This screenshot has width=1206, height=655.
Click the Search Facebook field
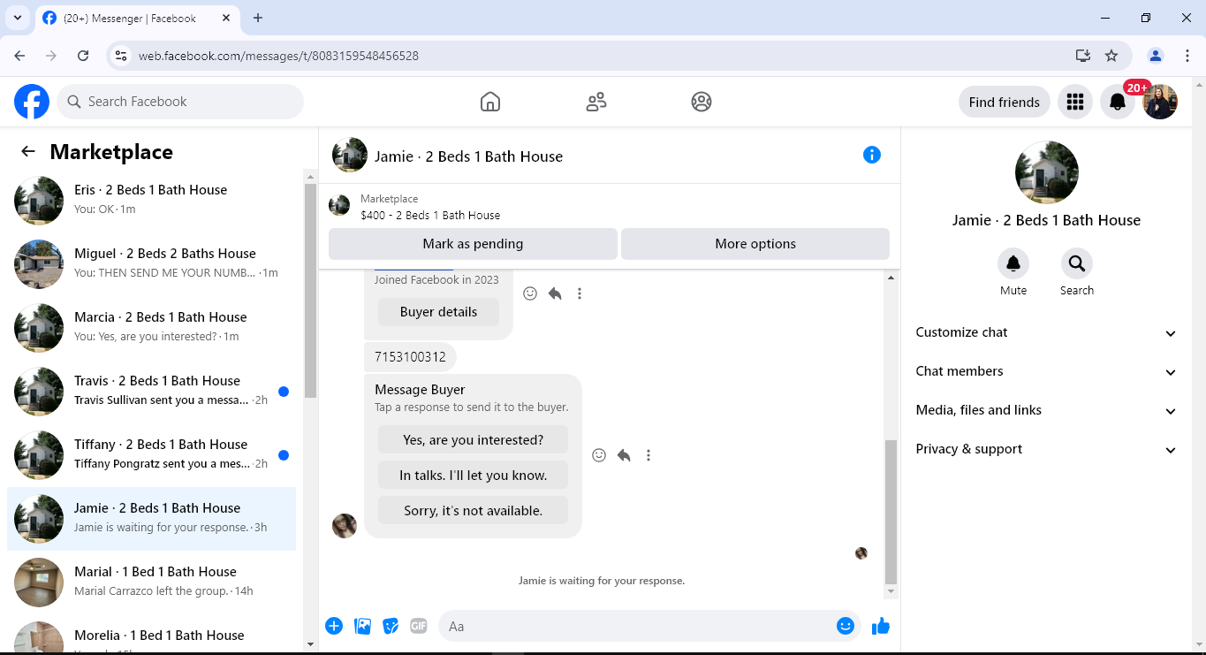[x=180, y=102]
